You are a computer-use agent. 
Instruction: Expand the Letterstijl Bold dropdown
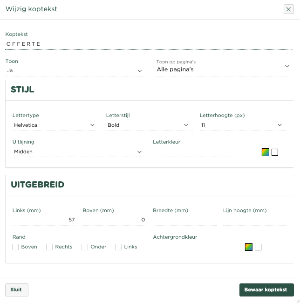pos(148,125)
